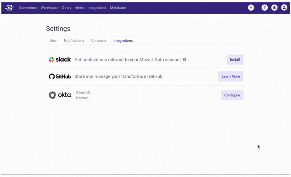Open the Query menu item
Viewport: 291px width, 177px height.
click(67, 7)
